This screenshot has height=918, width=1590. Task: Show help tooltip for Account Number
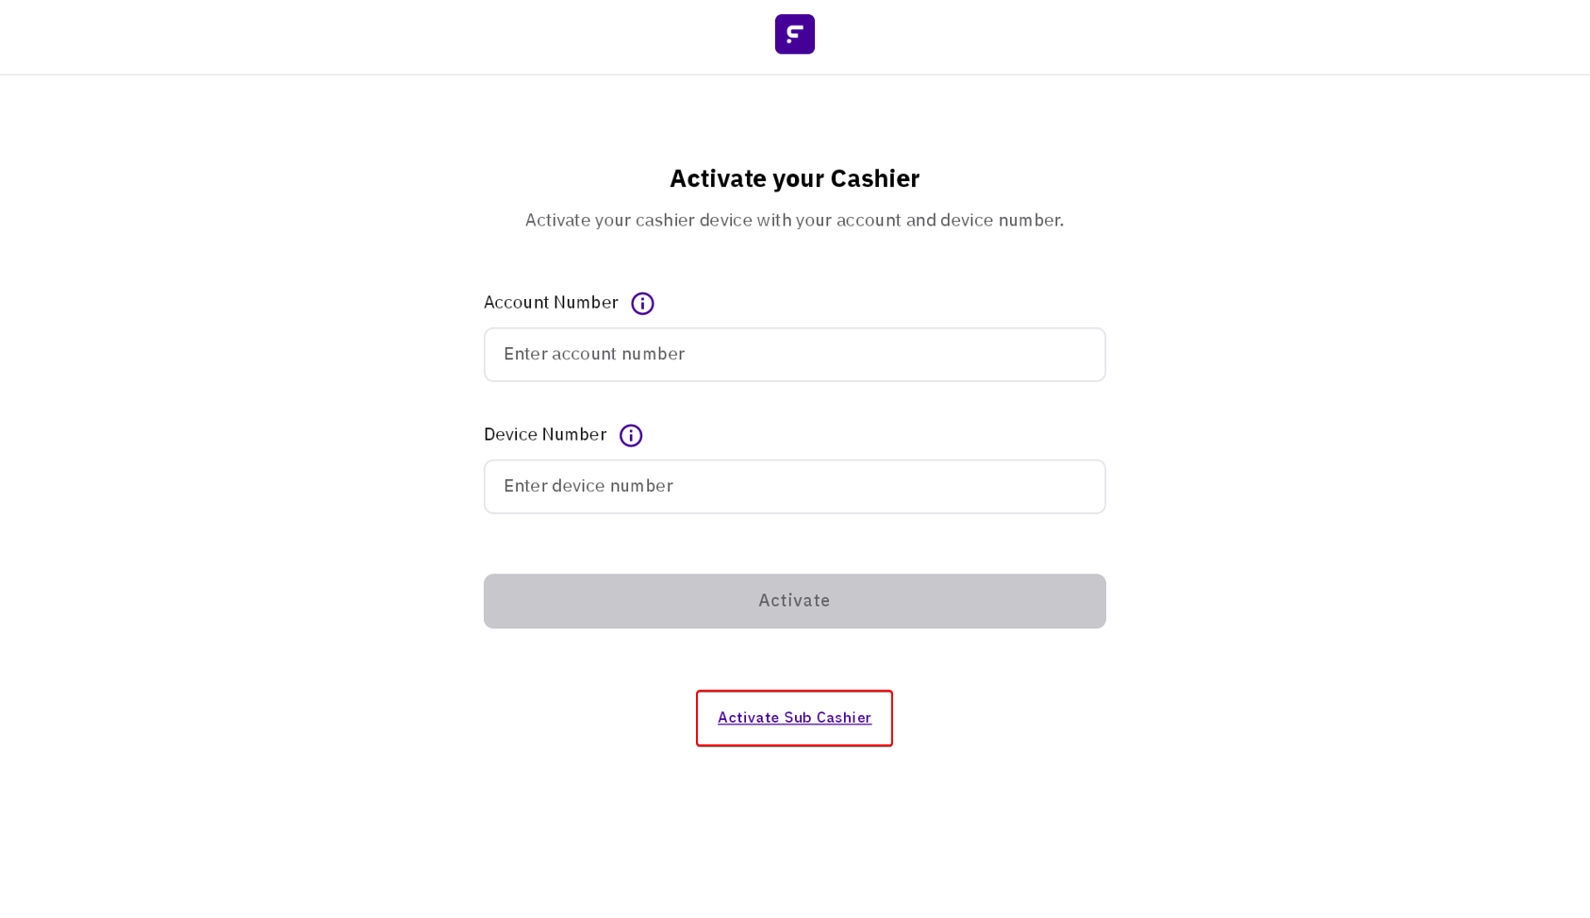point(642,304)
